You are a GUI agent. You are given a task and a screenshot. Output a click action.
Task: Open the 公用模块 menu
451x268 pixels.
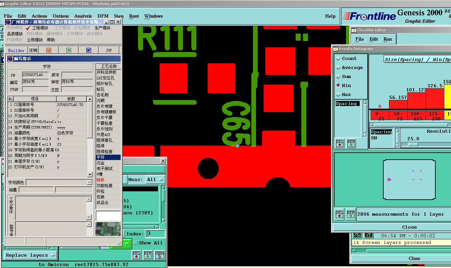(x=35, y=40)
